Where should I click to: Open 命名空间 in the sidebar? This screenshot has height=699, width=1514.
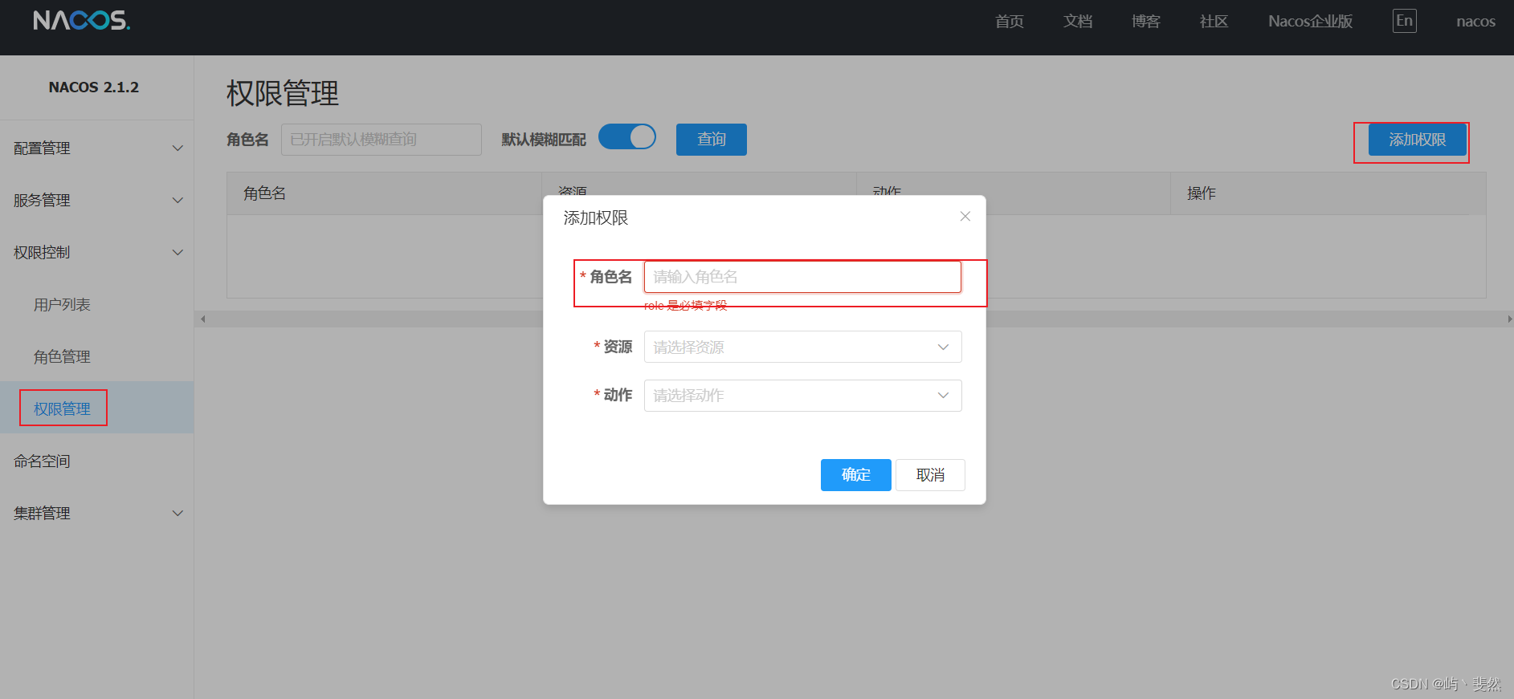[42, 461]
